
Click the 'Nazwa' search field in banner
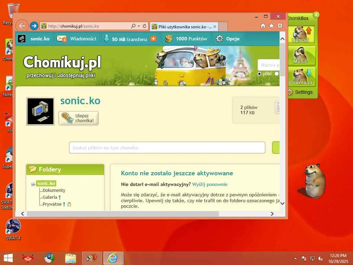269,65
